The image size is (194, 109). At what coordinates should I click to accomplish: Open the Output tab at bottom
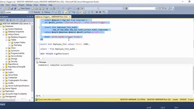coord(2,104)
